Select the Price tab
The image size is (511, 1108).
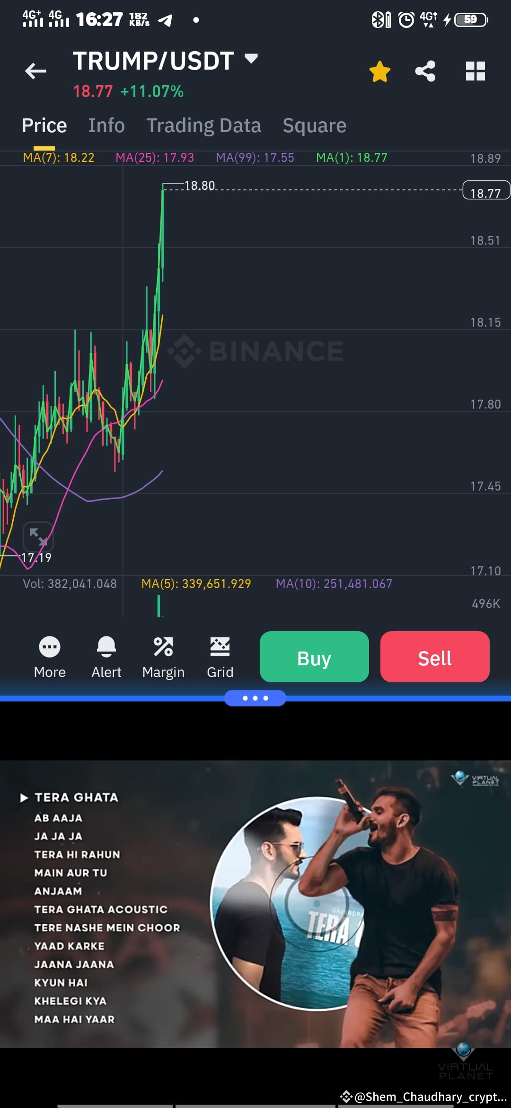[44, 126]
